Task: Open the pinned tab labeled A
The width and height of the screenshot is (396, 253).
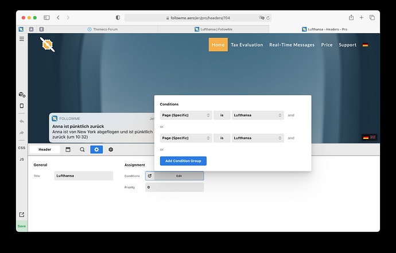Action: [x=32, y=29]
